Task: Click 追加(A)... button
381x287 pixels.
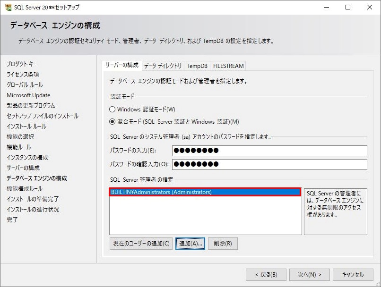Action: pos(190,243)
